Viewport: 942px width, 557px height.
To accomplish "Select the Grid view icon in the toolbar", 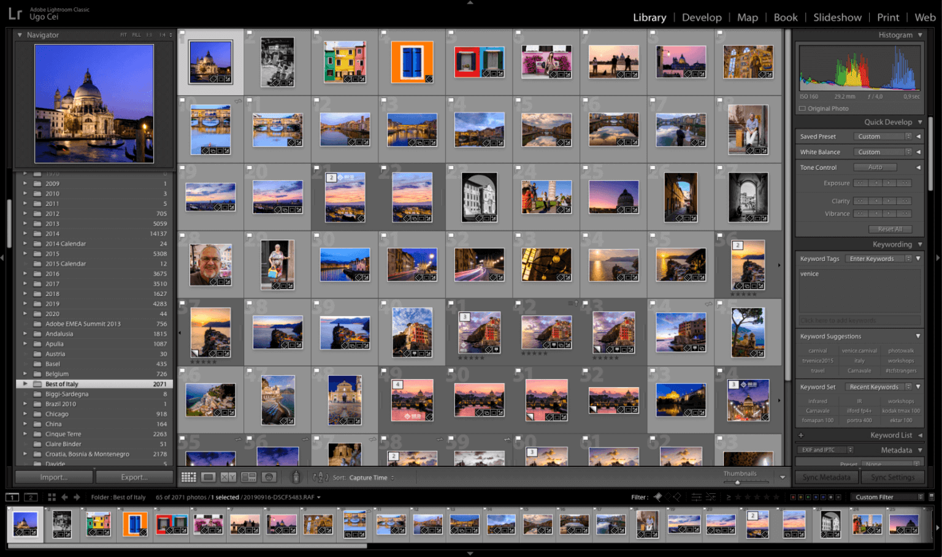I will [188, 477].
